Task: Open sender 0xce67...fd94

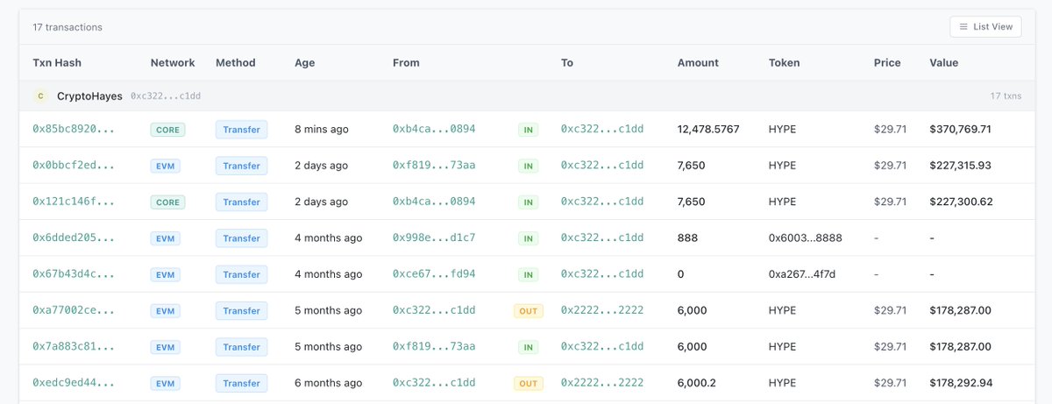Action: (x=434, y=274)
